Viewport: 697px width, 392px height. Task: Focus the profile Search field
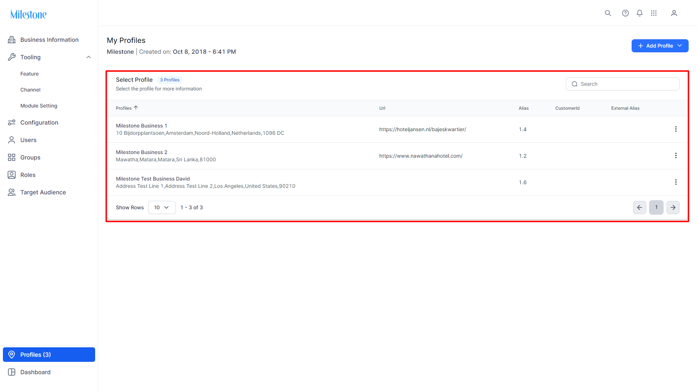click(x=623, y=84)
